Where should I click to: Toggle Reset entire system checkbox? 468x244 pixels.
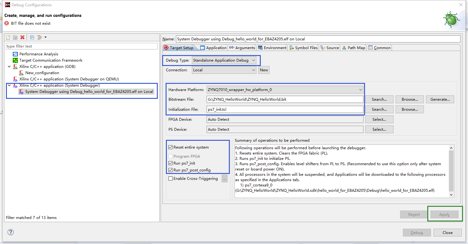pyautogui.click(x=170, y=147)
